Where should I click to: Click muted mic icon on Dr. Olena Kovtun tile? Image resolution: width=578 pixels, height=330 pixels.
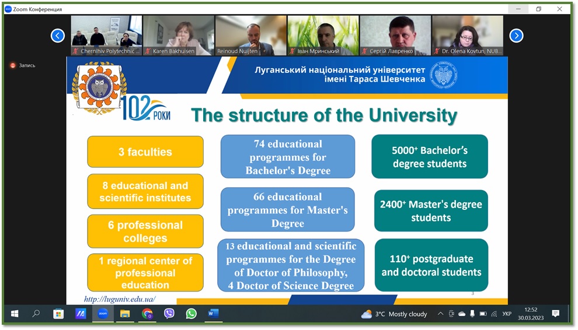[x=437, y=51]
